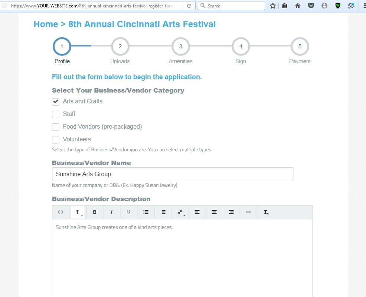Image resolution: width=366 pixels, height=297 pixels.
Task: Reload the page with browser refresh icon
Action: 189,6
